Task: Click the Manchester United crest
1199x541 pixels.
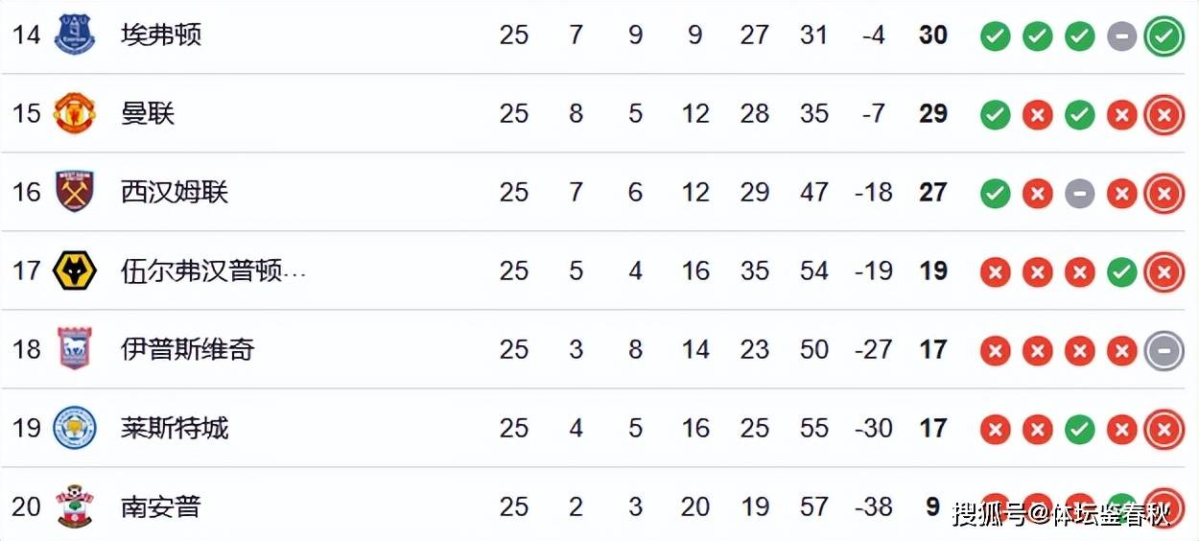Action: pyautogui.click(x=74, y=113)
